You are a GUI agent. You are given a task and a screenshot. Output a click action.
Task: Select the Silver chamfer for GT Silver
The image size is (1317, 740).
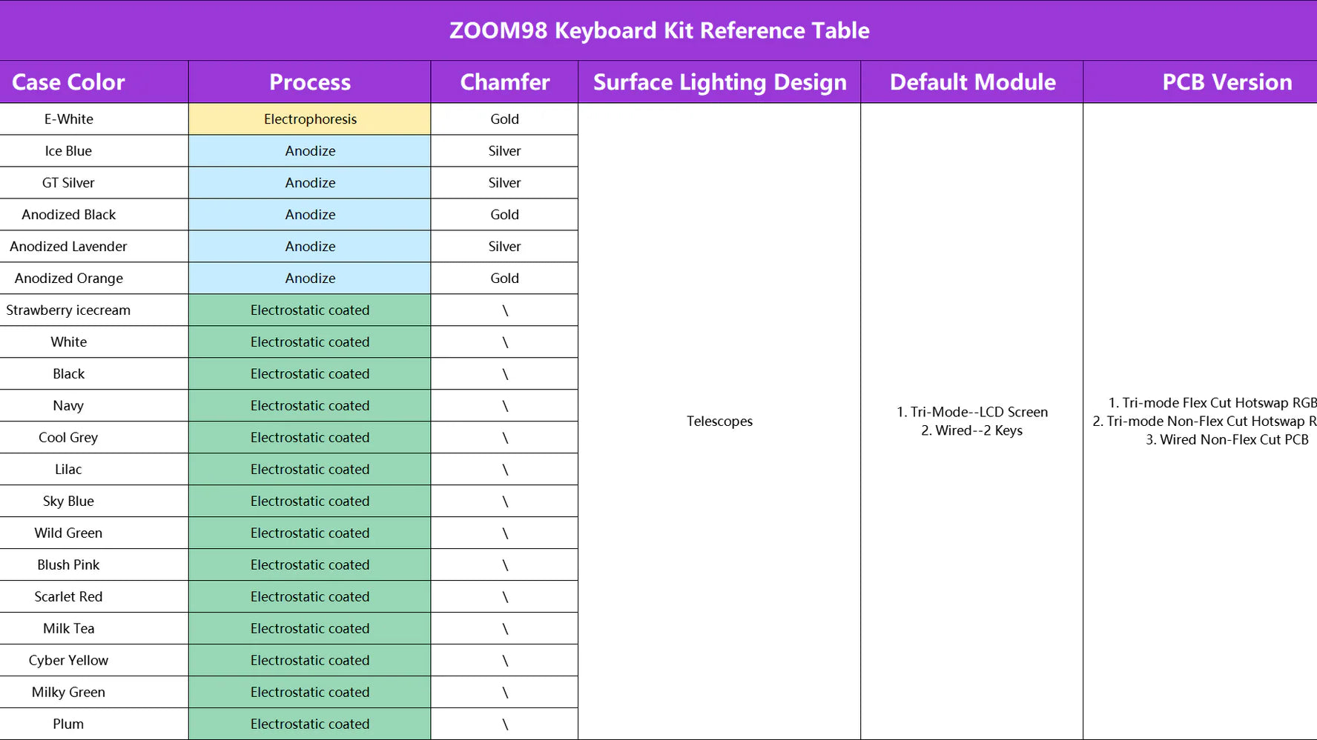504,183
